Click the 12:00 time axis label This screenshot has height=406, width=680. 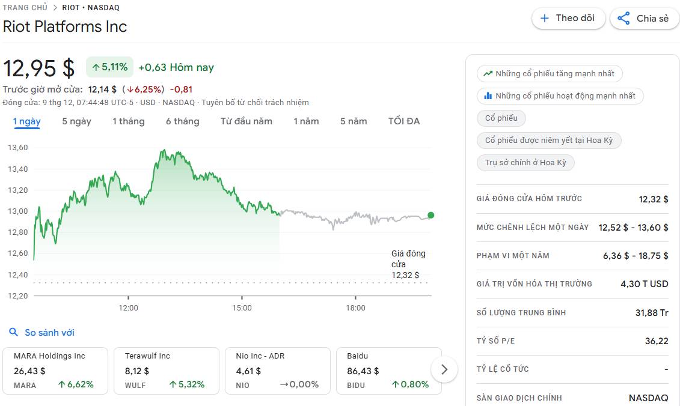(x=129, y=308)
